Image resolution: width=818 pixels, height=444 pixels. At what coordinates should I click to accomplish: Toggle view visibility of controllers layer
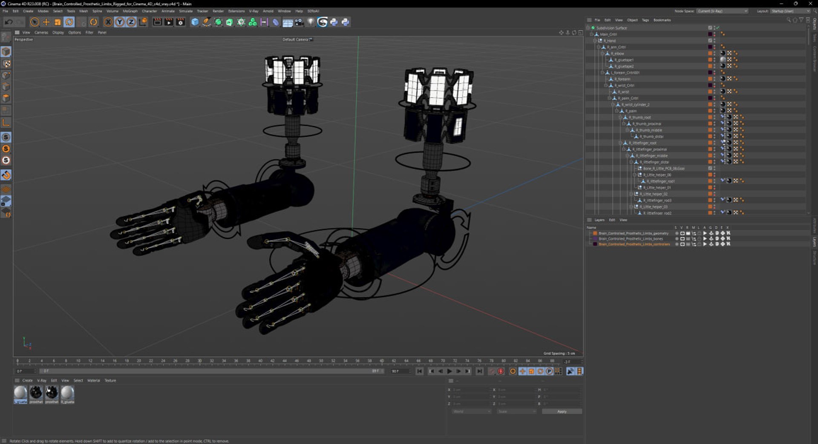(x=682, y=244)
